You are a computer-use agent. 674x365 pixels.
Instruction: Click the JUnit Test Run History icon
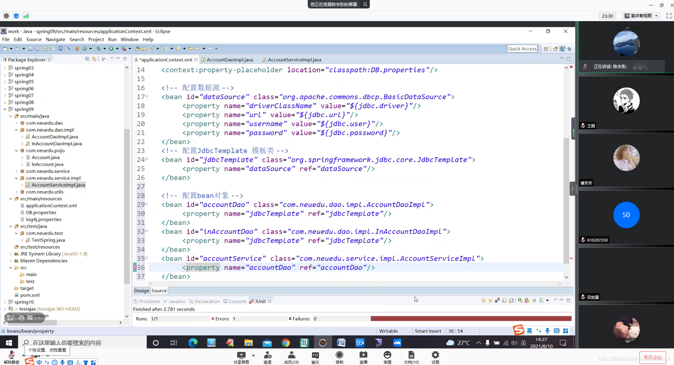(x=541, y=300)
